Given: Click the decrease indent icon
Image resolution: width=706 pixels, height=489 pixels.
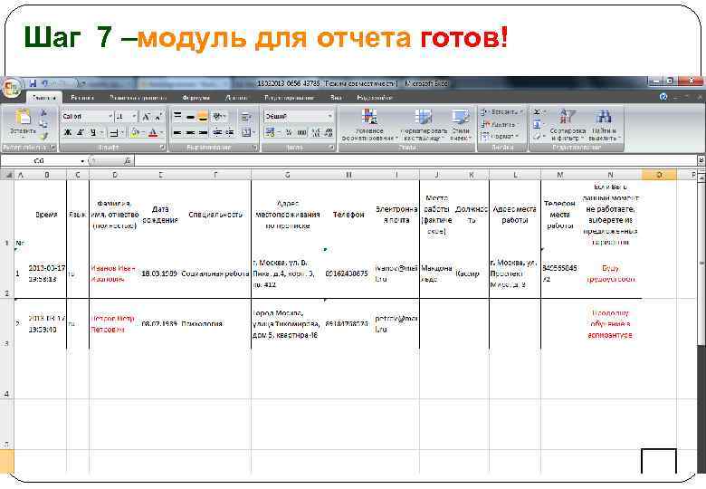Looking at the screenshot, I should 217,132.
